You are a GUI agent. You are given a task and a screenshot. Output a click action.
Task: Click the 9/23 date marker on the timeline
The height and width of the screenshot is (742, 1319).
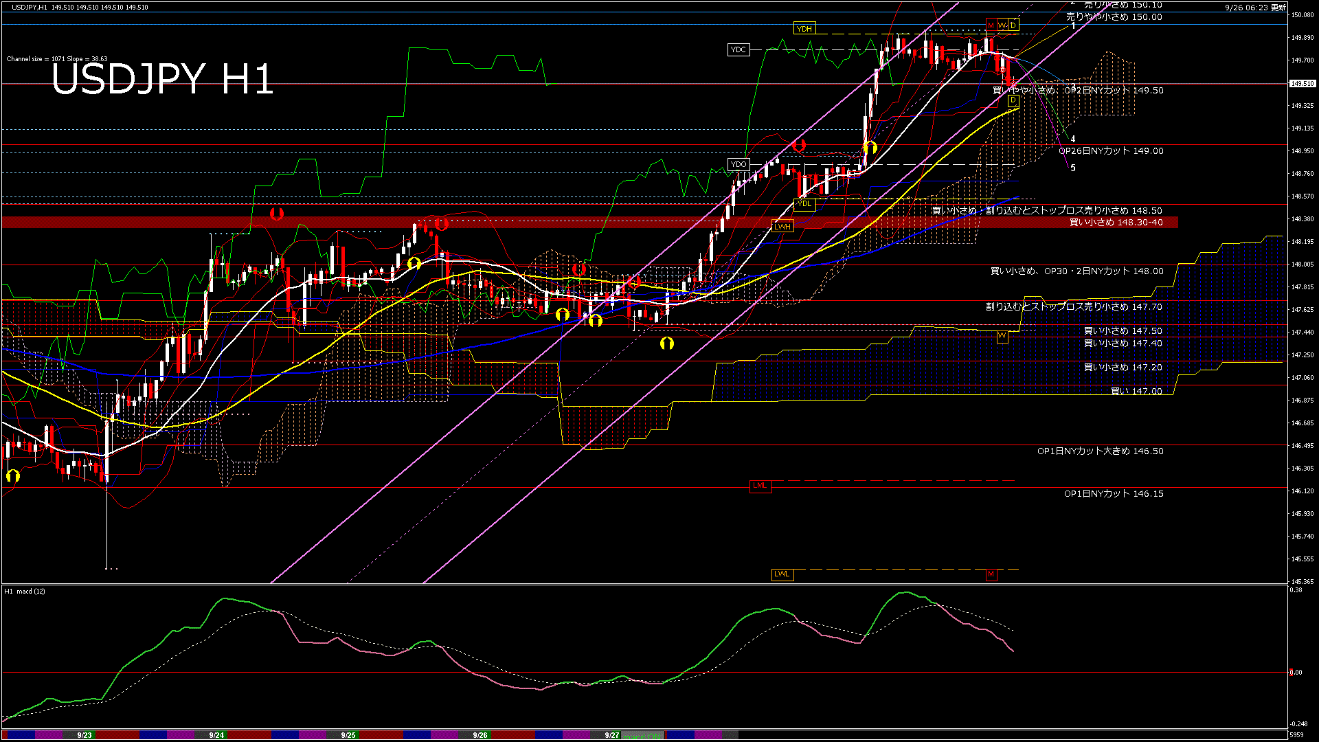pyautogui.click(x=84, y=735)
